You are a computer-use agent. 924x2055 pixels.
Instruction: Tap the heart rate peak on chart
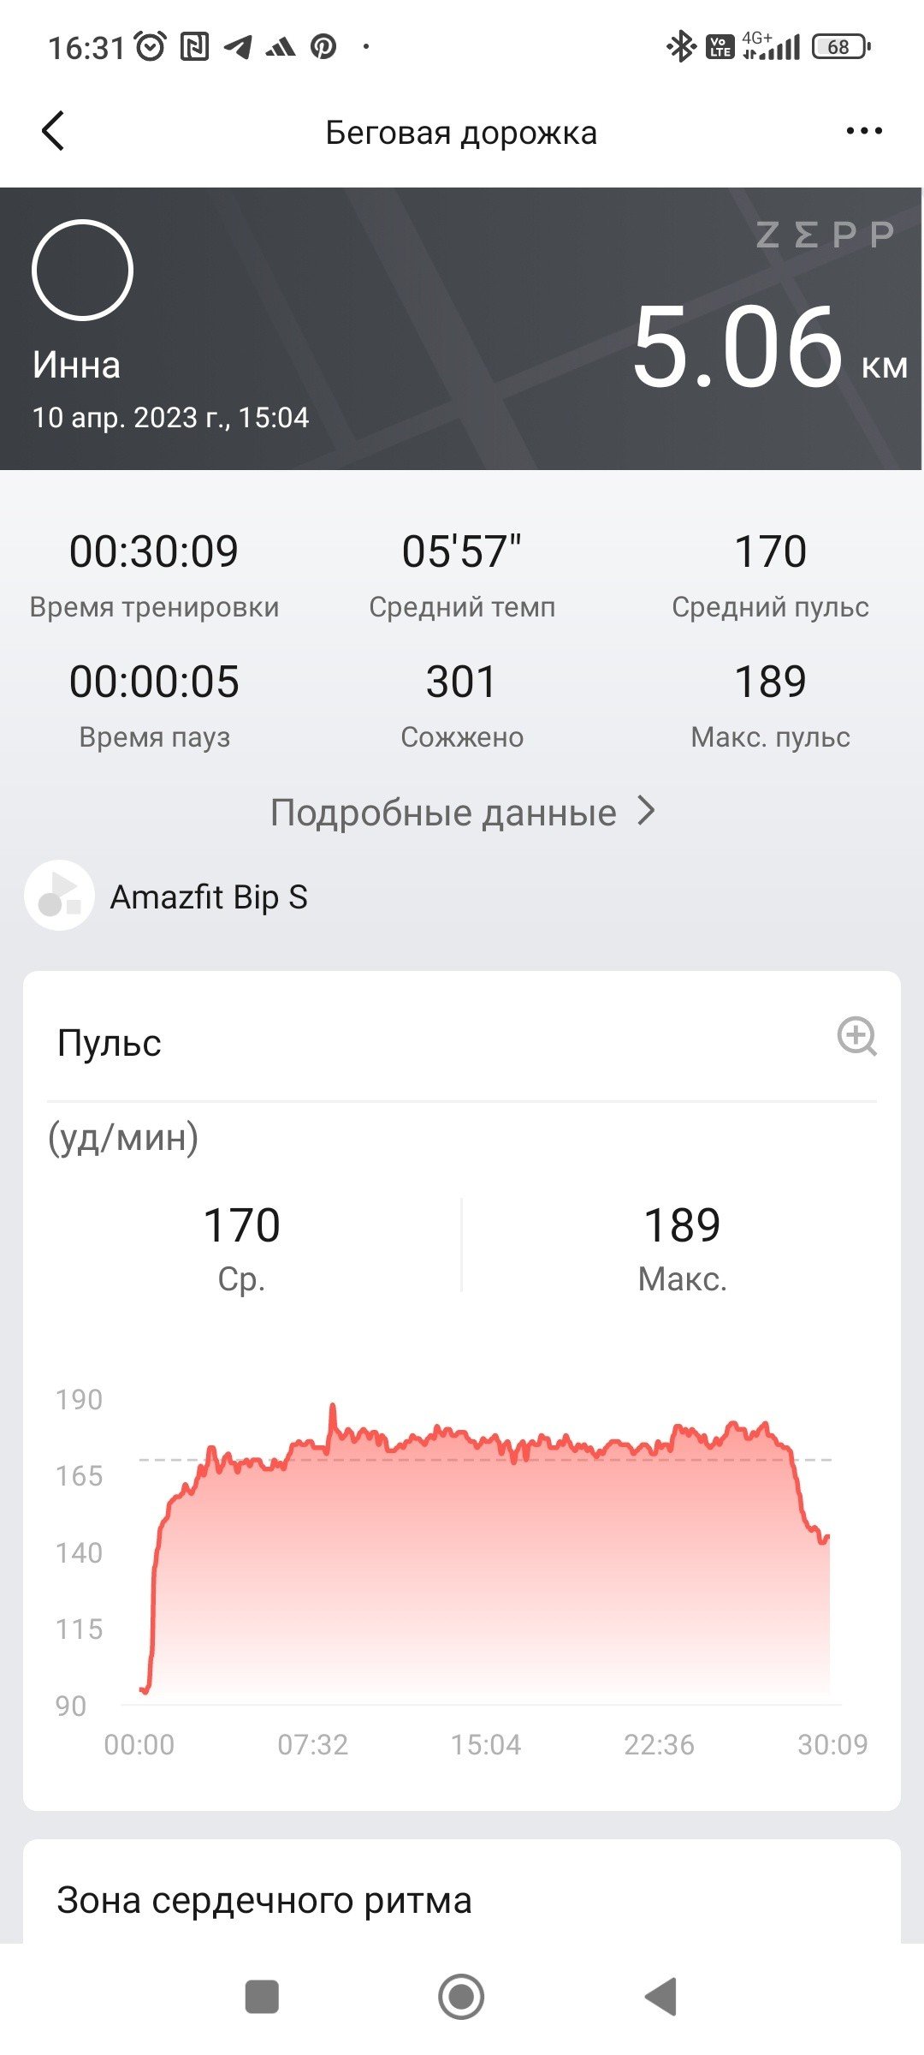[x=333, y=1409]
